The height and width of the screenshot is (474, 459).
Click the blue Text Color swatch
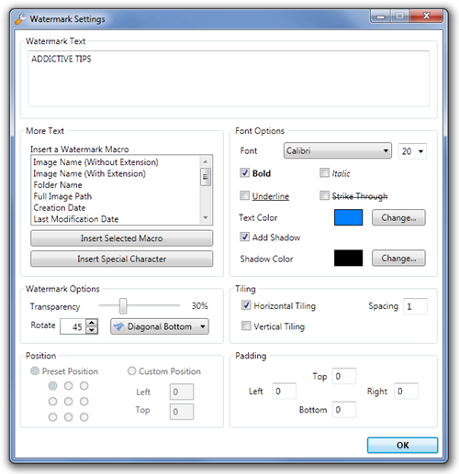(348, 217)
